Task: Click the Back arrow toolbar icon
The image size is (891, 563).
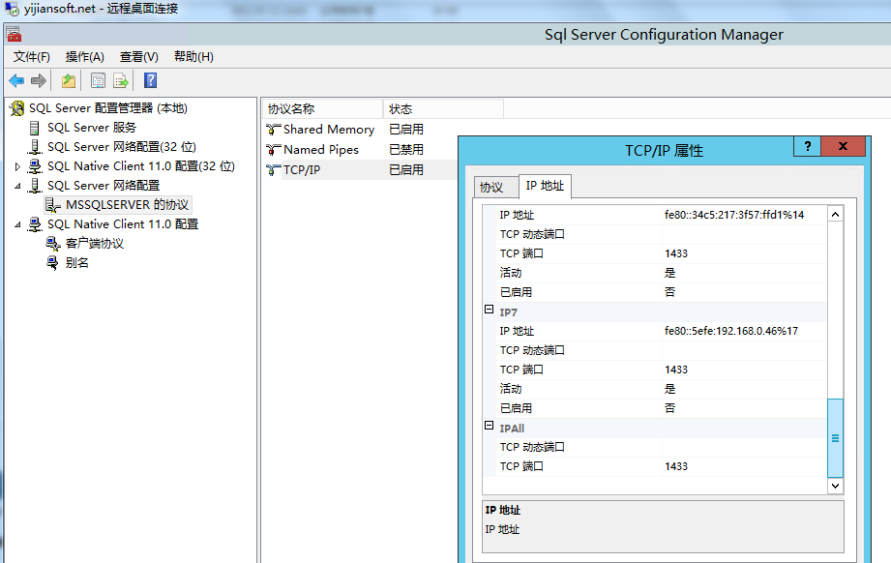Action: (x=16, y=80)
